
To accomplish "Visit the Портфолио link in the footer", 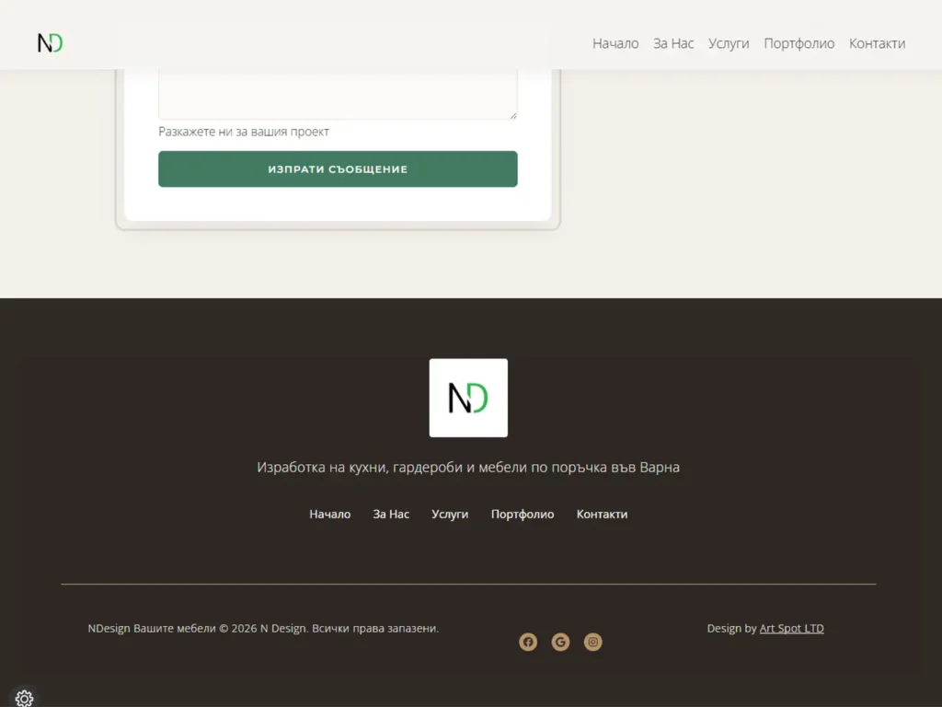I will tap(523, 515).
